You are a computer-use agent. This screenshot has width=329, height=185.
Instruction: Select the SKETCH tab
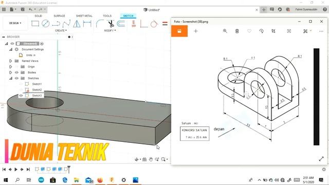pyautogui.click(x=128, y=16)
